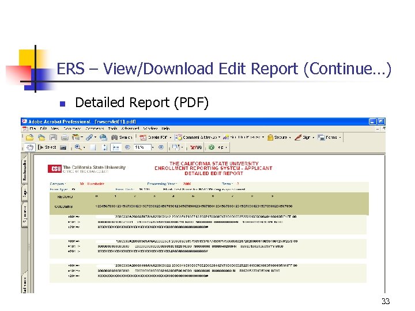
Task: Activate the Select tool
Action: (x=47, y=147)
